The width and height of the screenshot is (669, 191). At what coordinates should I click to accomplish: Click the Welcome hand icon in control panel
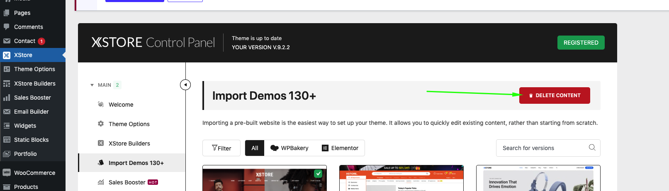pyautogui.click(x=101, y=104)
